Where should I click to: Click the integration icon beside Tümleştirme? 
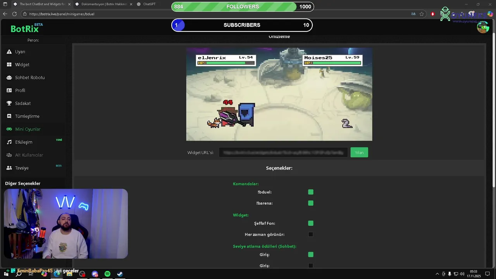point(9,116)
